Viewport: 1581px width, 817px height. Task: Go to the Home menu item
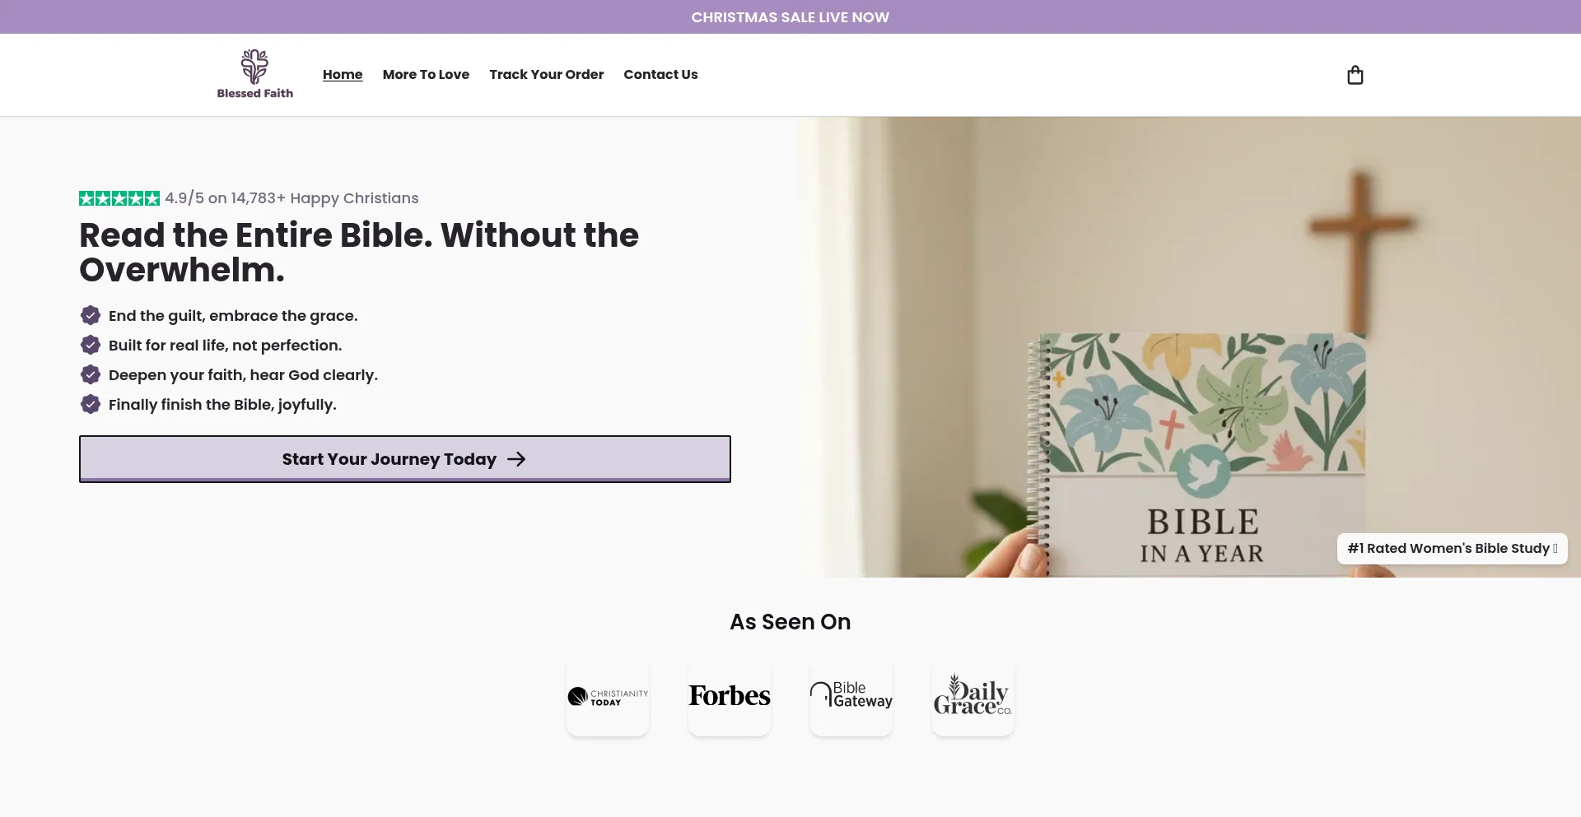[343, 75]
